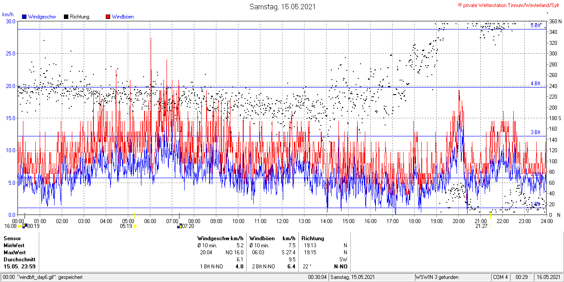Image resolution: width=564 pixels, height=282 pixels.
Task: Click the WSWIN 3 gefunden status entry
Action: (x=437, y=277)
